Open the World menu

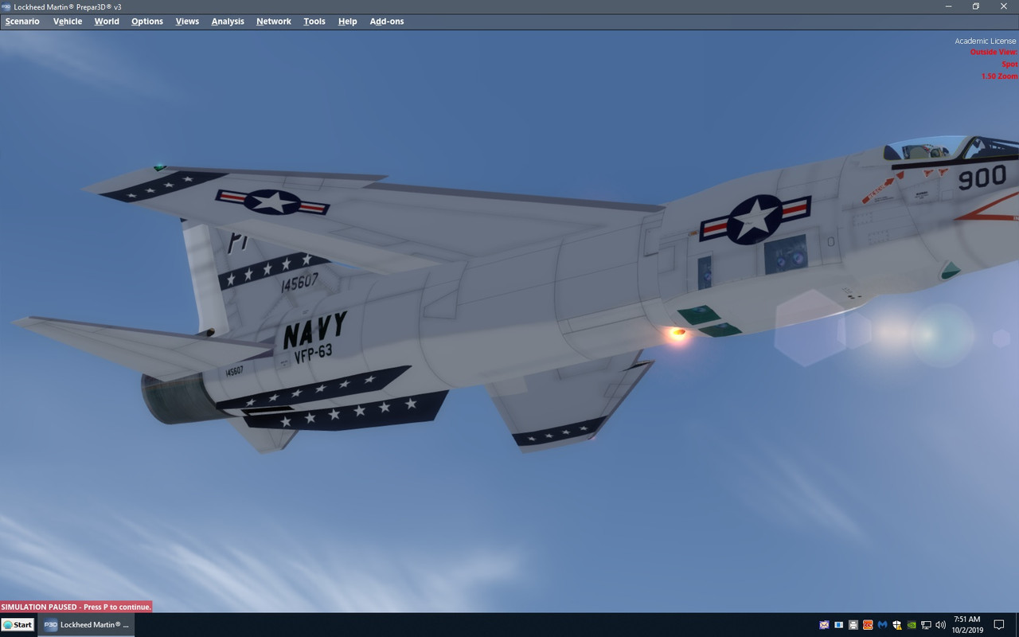point(107,21)
